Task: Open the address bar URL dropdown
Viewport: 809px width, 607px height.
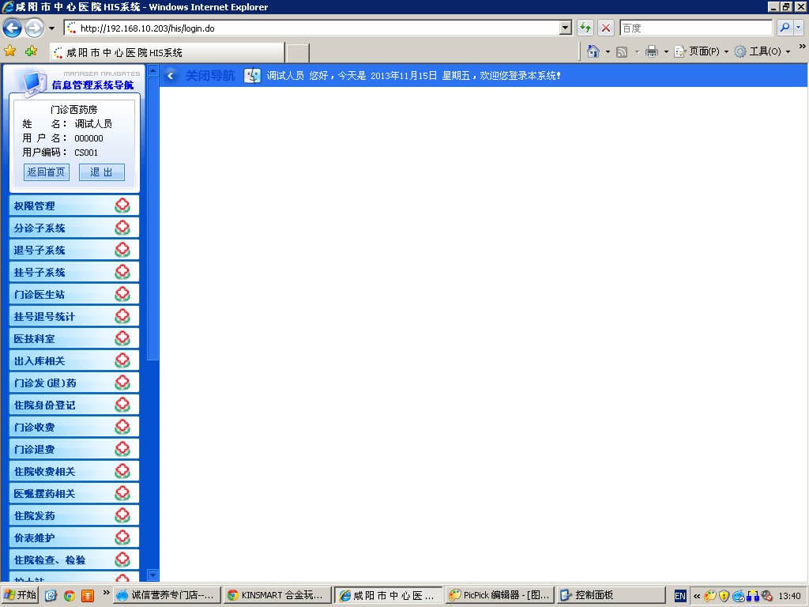Action: (x=565, y=28)
